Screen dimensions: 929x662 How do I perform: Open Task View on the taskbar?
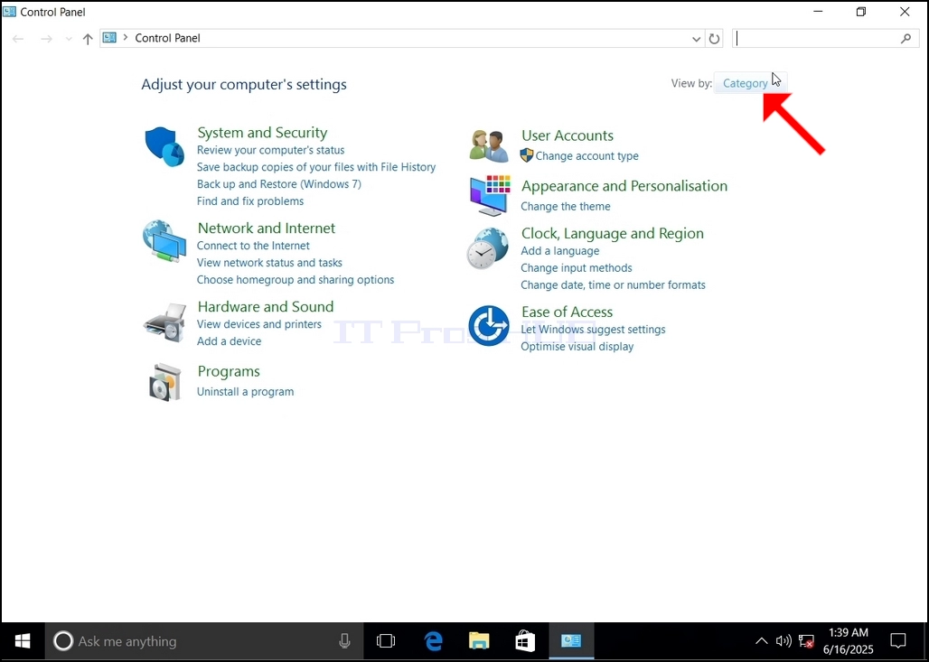click(x=386, y=641)
